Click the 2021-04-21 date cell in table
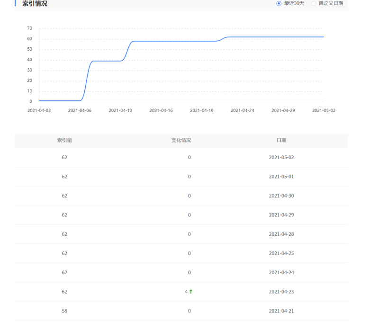 tap(281, 311)
